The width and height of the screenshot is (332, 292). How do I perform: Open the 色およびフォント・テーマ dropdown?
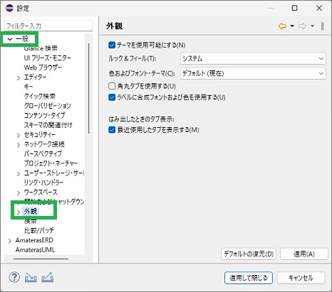[253, 73]
